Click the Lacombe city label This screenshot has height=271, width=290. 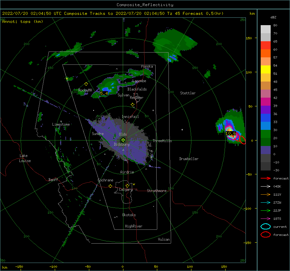click(x=139, y=81)
